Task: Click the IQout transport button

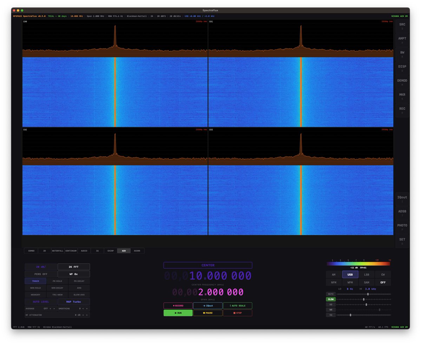Action: coord(208,306)
